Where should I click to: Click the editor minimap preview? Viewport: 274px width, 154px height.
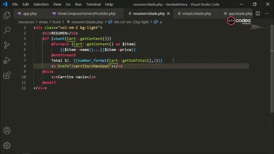(256, 27)
